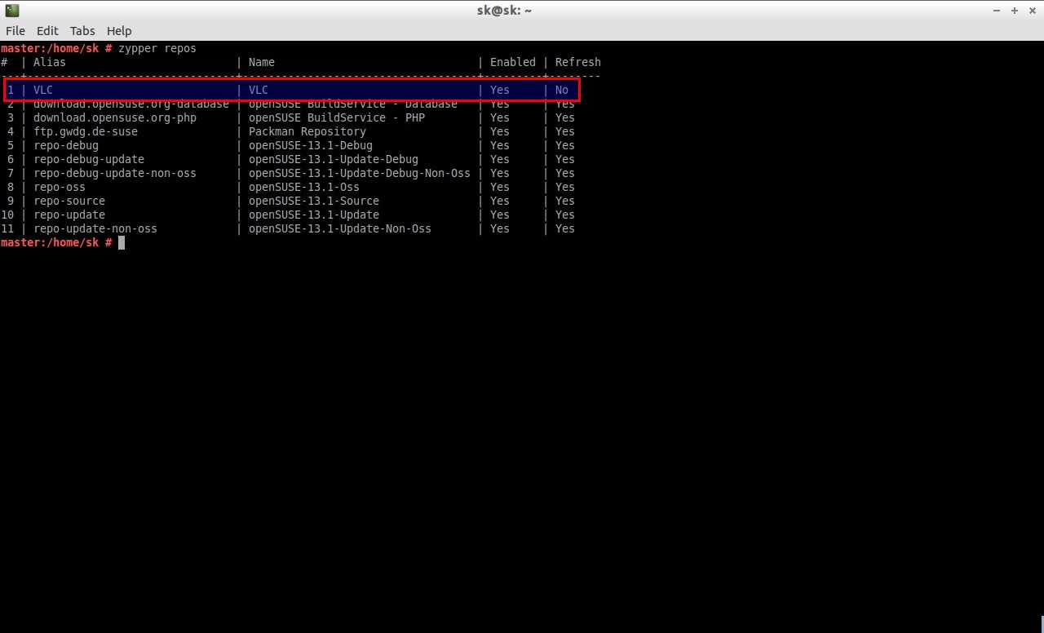The height and width of the screenshot is (633, 1044).
Task: Click the bottom shell prompt 'master:/home/sk #'
Action: [56, 242]
